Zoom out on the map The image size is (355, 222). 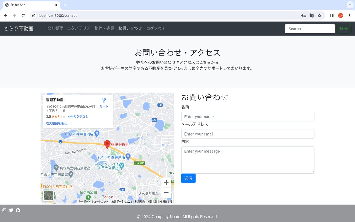pos(166,193)
